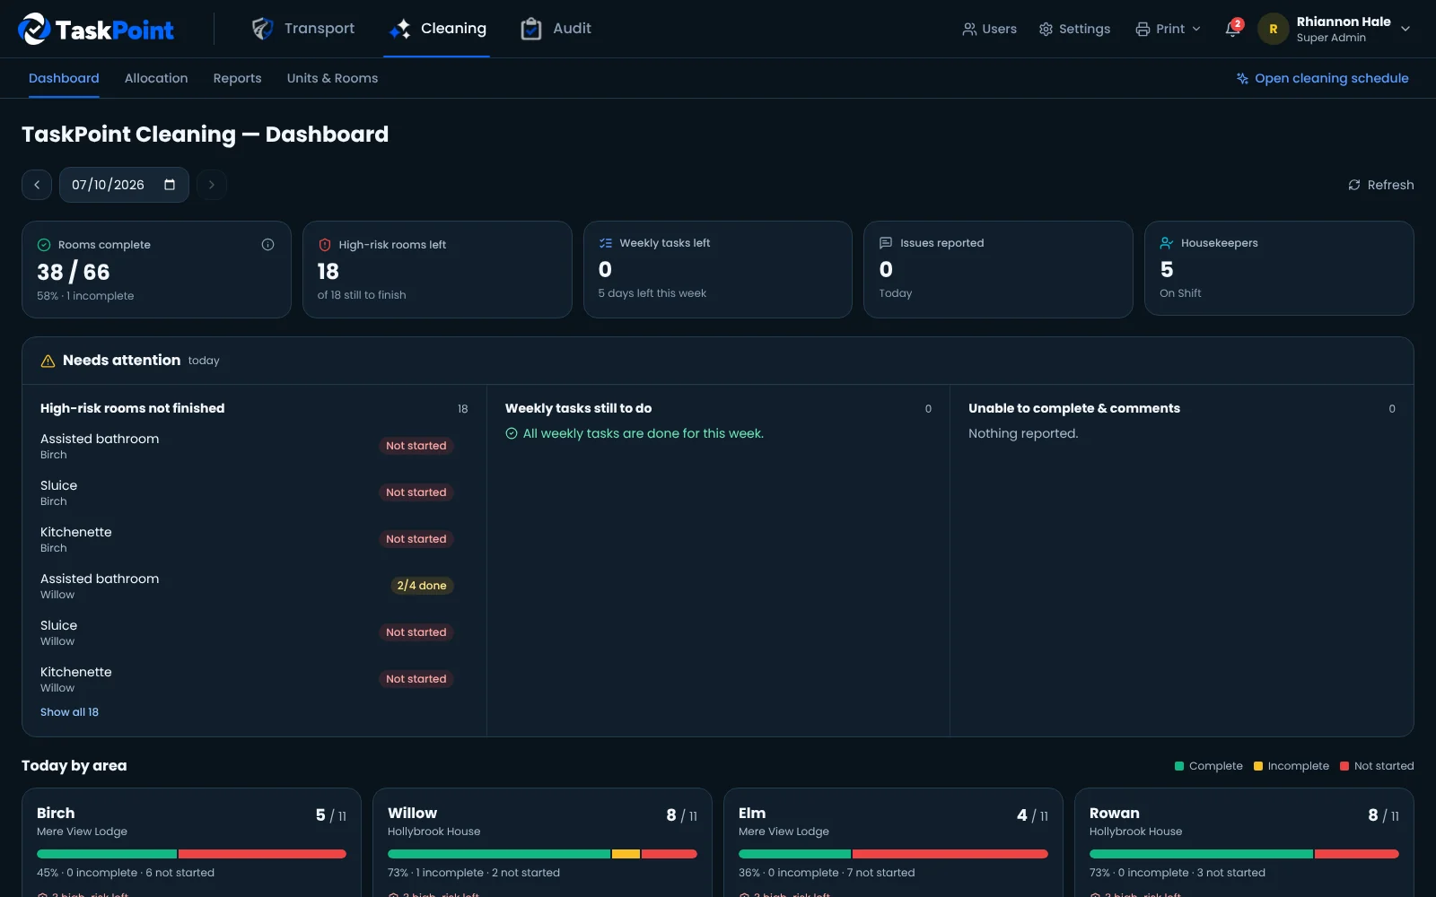This screenshot has height=897, width=1436.
Task: Expand the user account menu chevron
Action: tap(1405, 29)
